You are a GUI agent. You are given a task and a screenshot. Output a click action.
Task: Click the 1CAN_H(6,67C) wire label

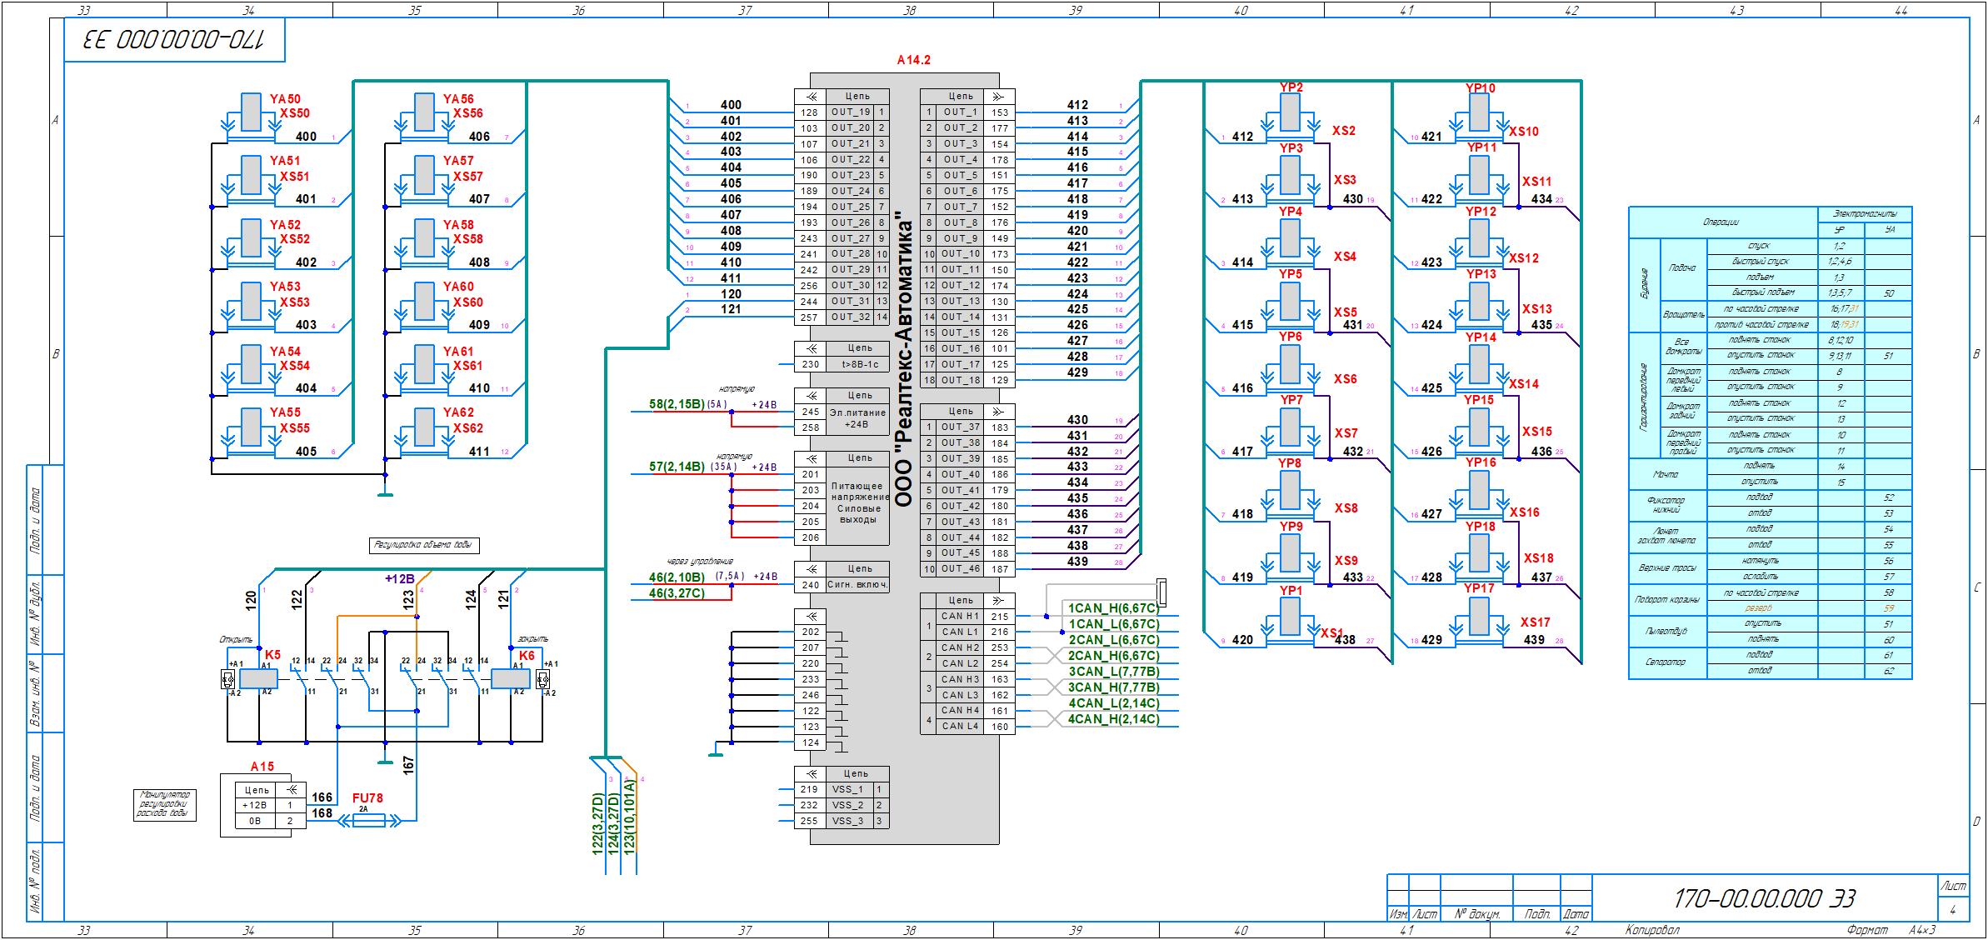1113,609
